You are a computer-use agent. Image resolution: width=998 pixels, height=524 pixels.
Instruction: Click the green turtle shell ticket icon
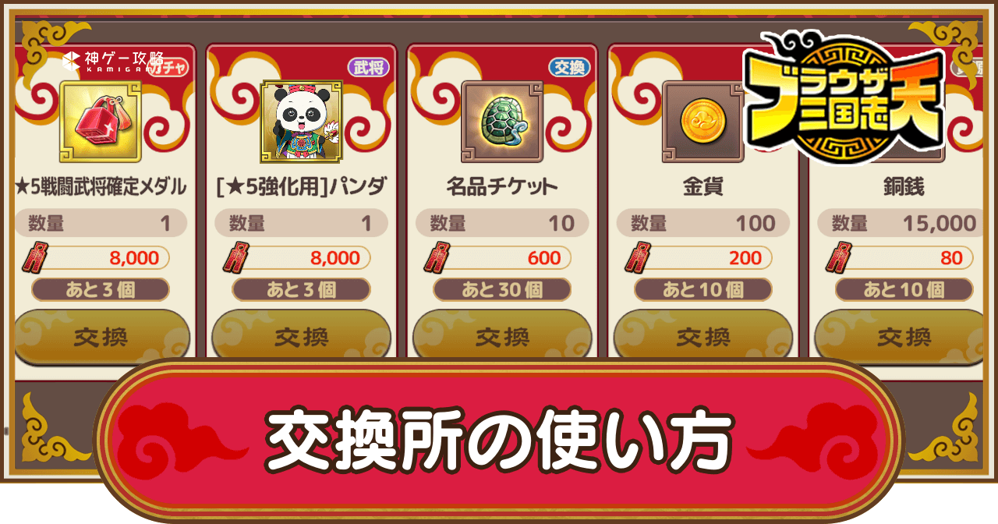[x=502, y=121]
